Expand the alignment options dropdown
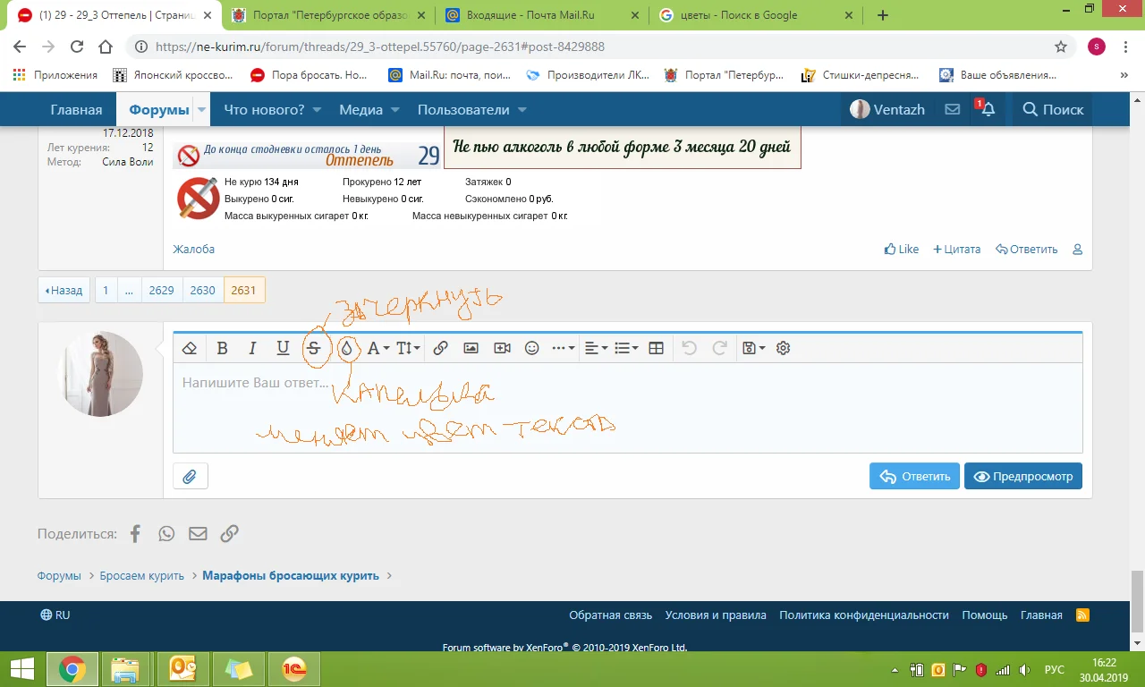Screen dimensions: 1145x687 point(595,348)
